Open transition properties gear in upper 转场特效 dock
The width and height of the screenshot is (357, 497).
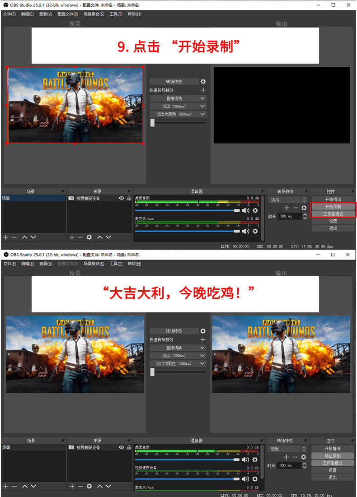coord(304,208)
